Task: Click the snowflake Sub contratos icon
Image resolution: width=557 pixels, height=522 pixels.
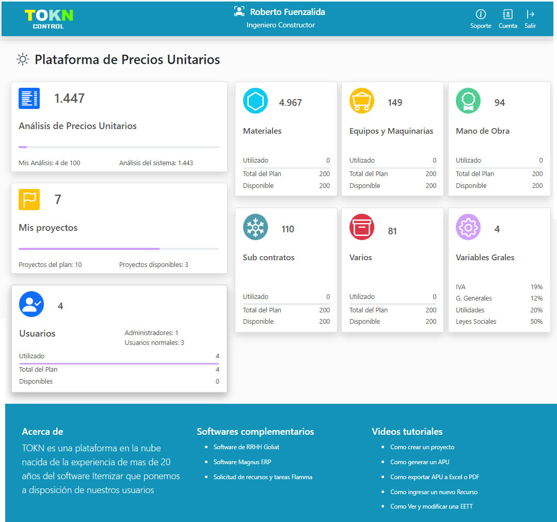Action: click(256, 227)
